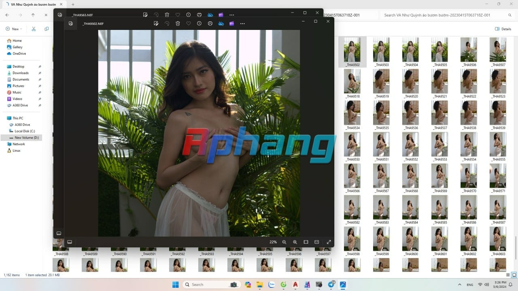Select New Volume (D:) in the navigation pane
This screenshot has height=291, width=518.
[26, 137]
